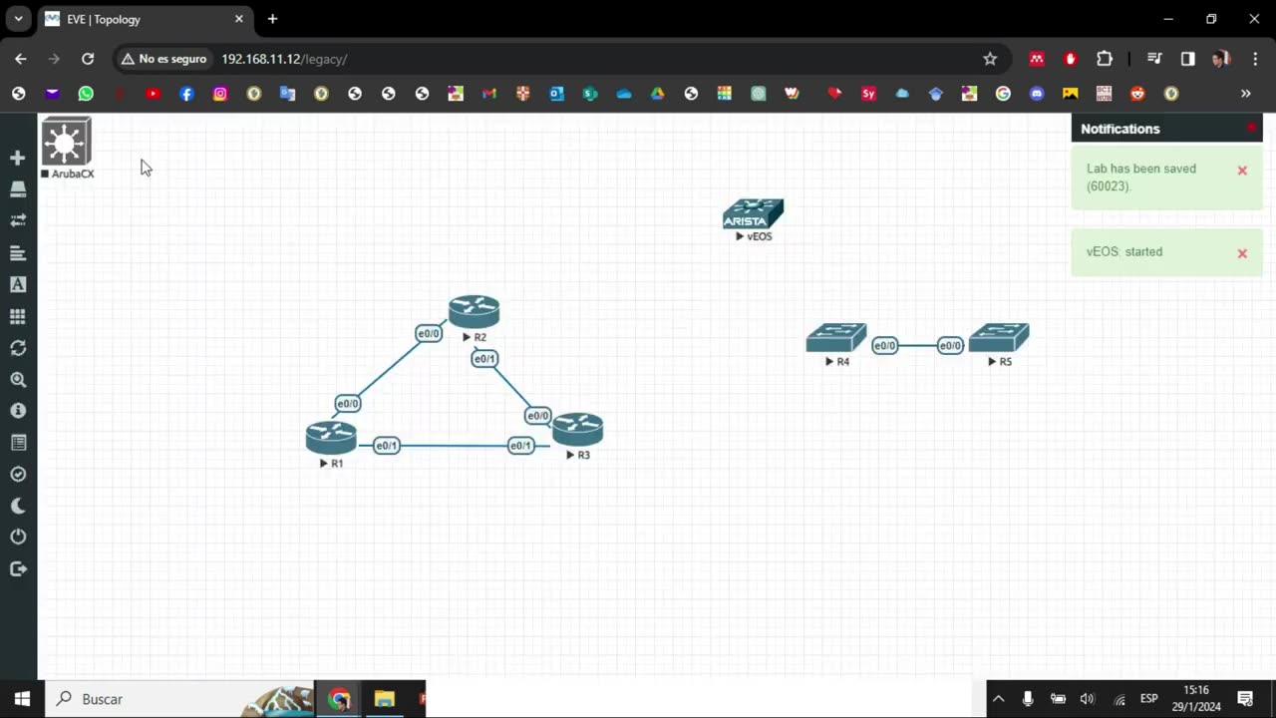
Task: Open the Networks arrows icon in sidebar
Action: [17, 220]
